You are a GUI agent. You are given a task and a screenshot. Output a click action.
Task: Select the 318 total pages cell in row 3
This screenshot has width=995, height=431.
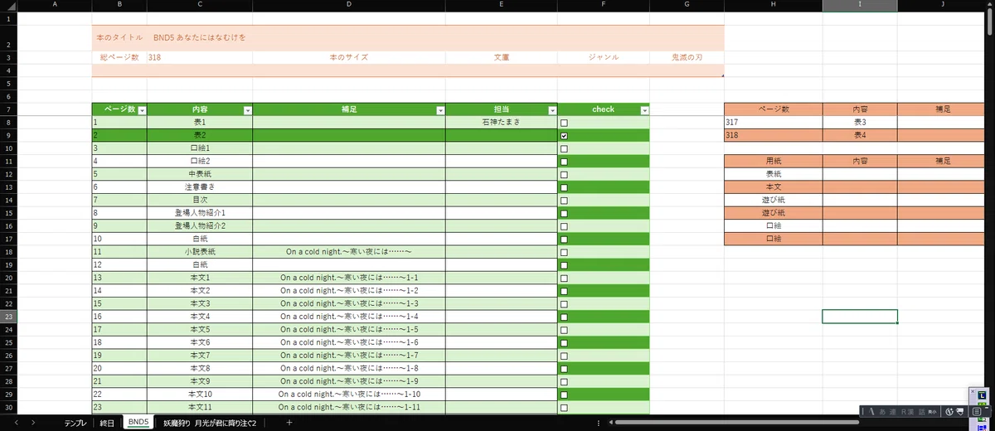tap(200, 57)
